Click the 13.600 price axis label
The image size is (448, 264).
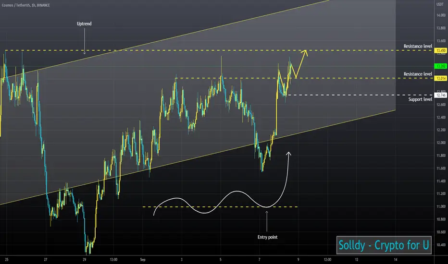[441, 41]
